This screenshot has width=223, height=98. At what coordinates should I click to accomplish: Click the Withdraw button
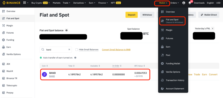point(147,15)
